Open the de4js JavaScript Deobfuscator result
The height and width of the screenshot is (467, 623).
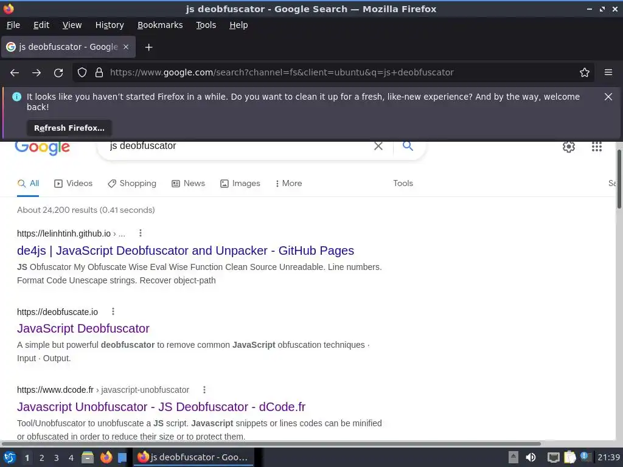click(186, 251)
